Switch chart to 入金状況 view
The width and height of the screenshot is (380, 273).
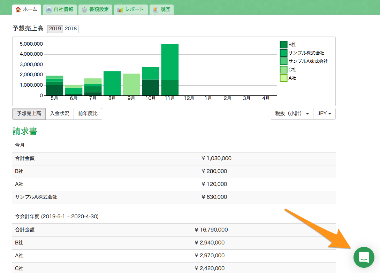[60, 114]
